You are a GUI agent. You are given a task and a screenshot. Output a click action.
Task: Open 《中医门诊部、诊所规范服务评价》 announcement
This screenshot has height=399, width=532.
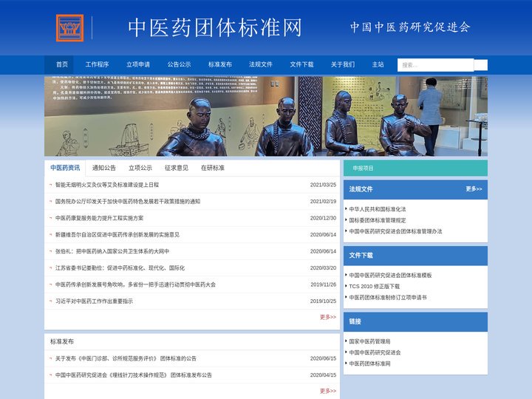[x=126, y=358]
